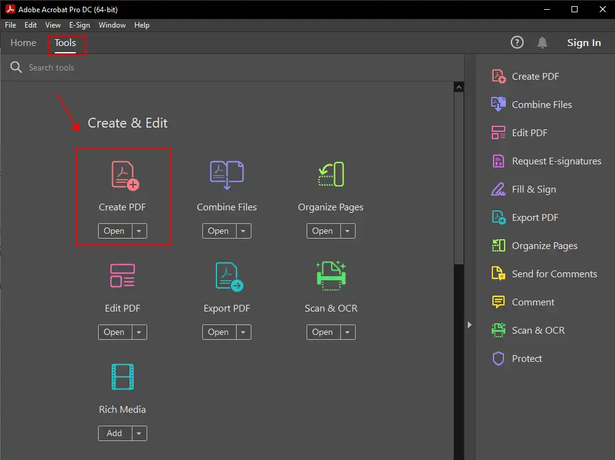
Task: Click Add under Rich Media
Action: pyautogui.click(x=115, y=433)
